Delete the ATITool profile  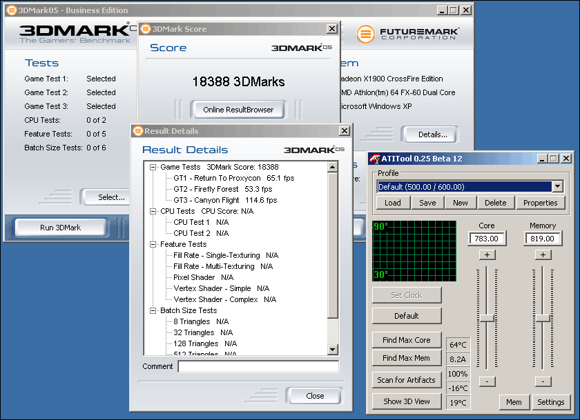click(x=495, y=203)
